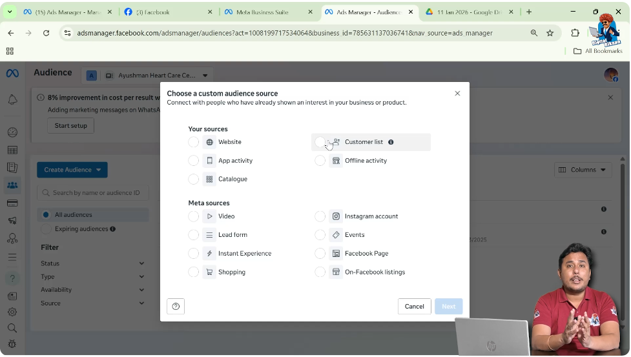
Task: Open the Customer list info tooltip icon
Action: [x=391, y=142]
